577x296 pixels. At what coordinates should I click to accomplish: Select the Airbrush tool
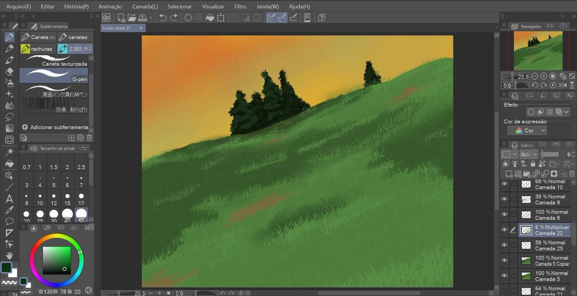point(9,83)
